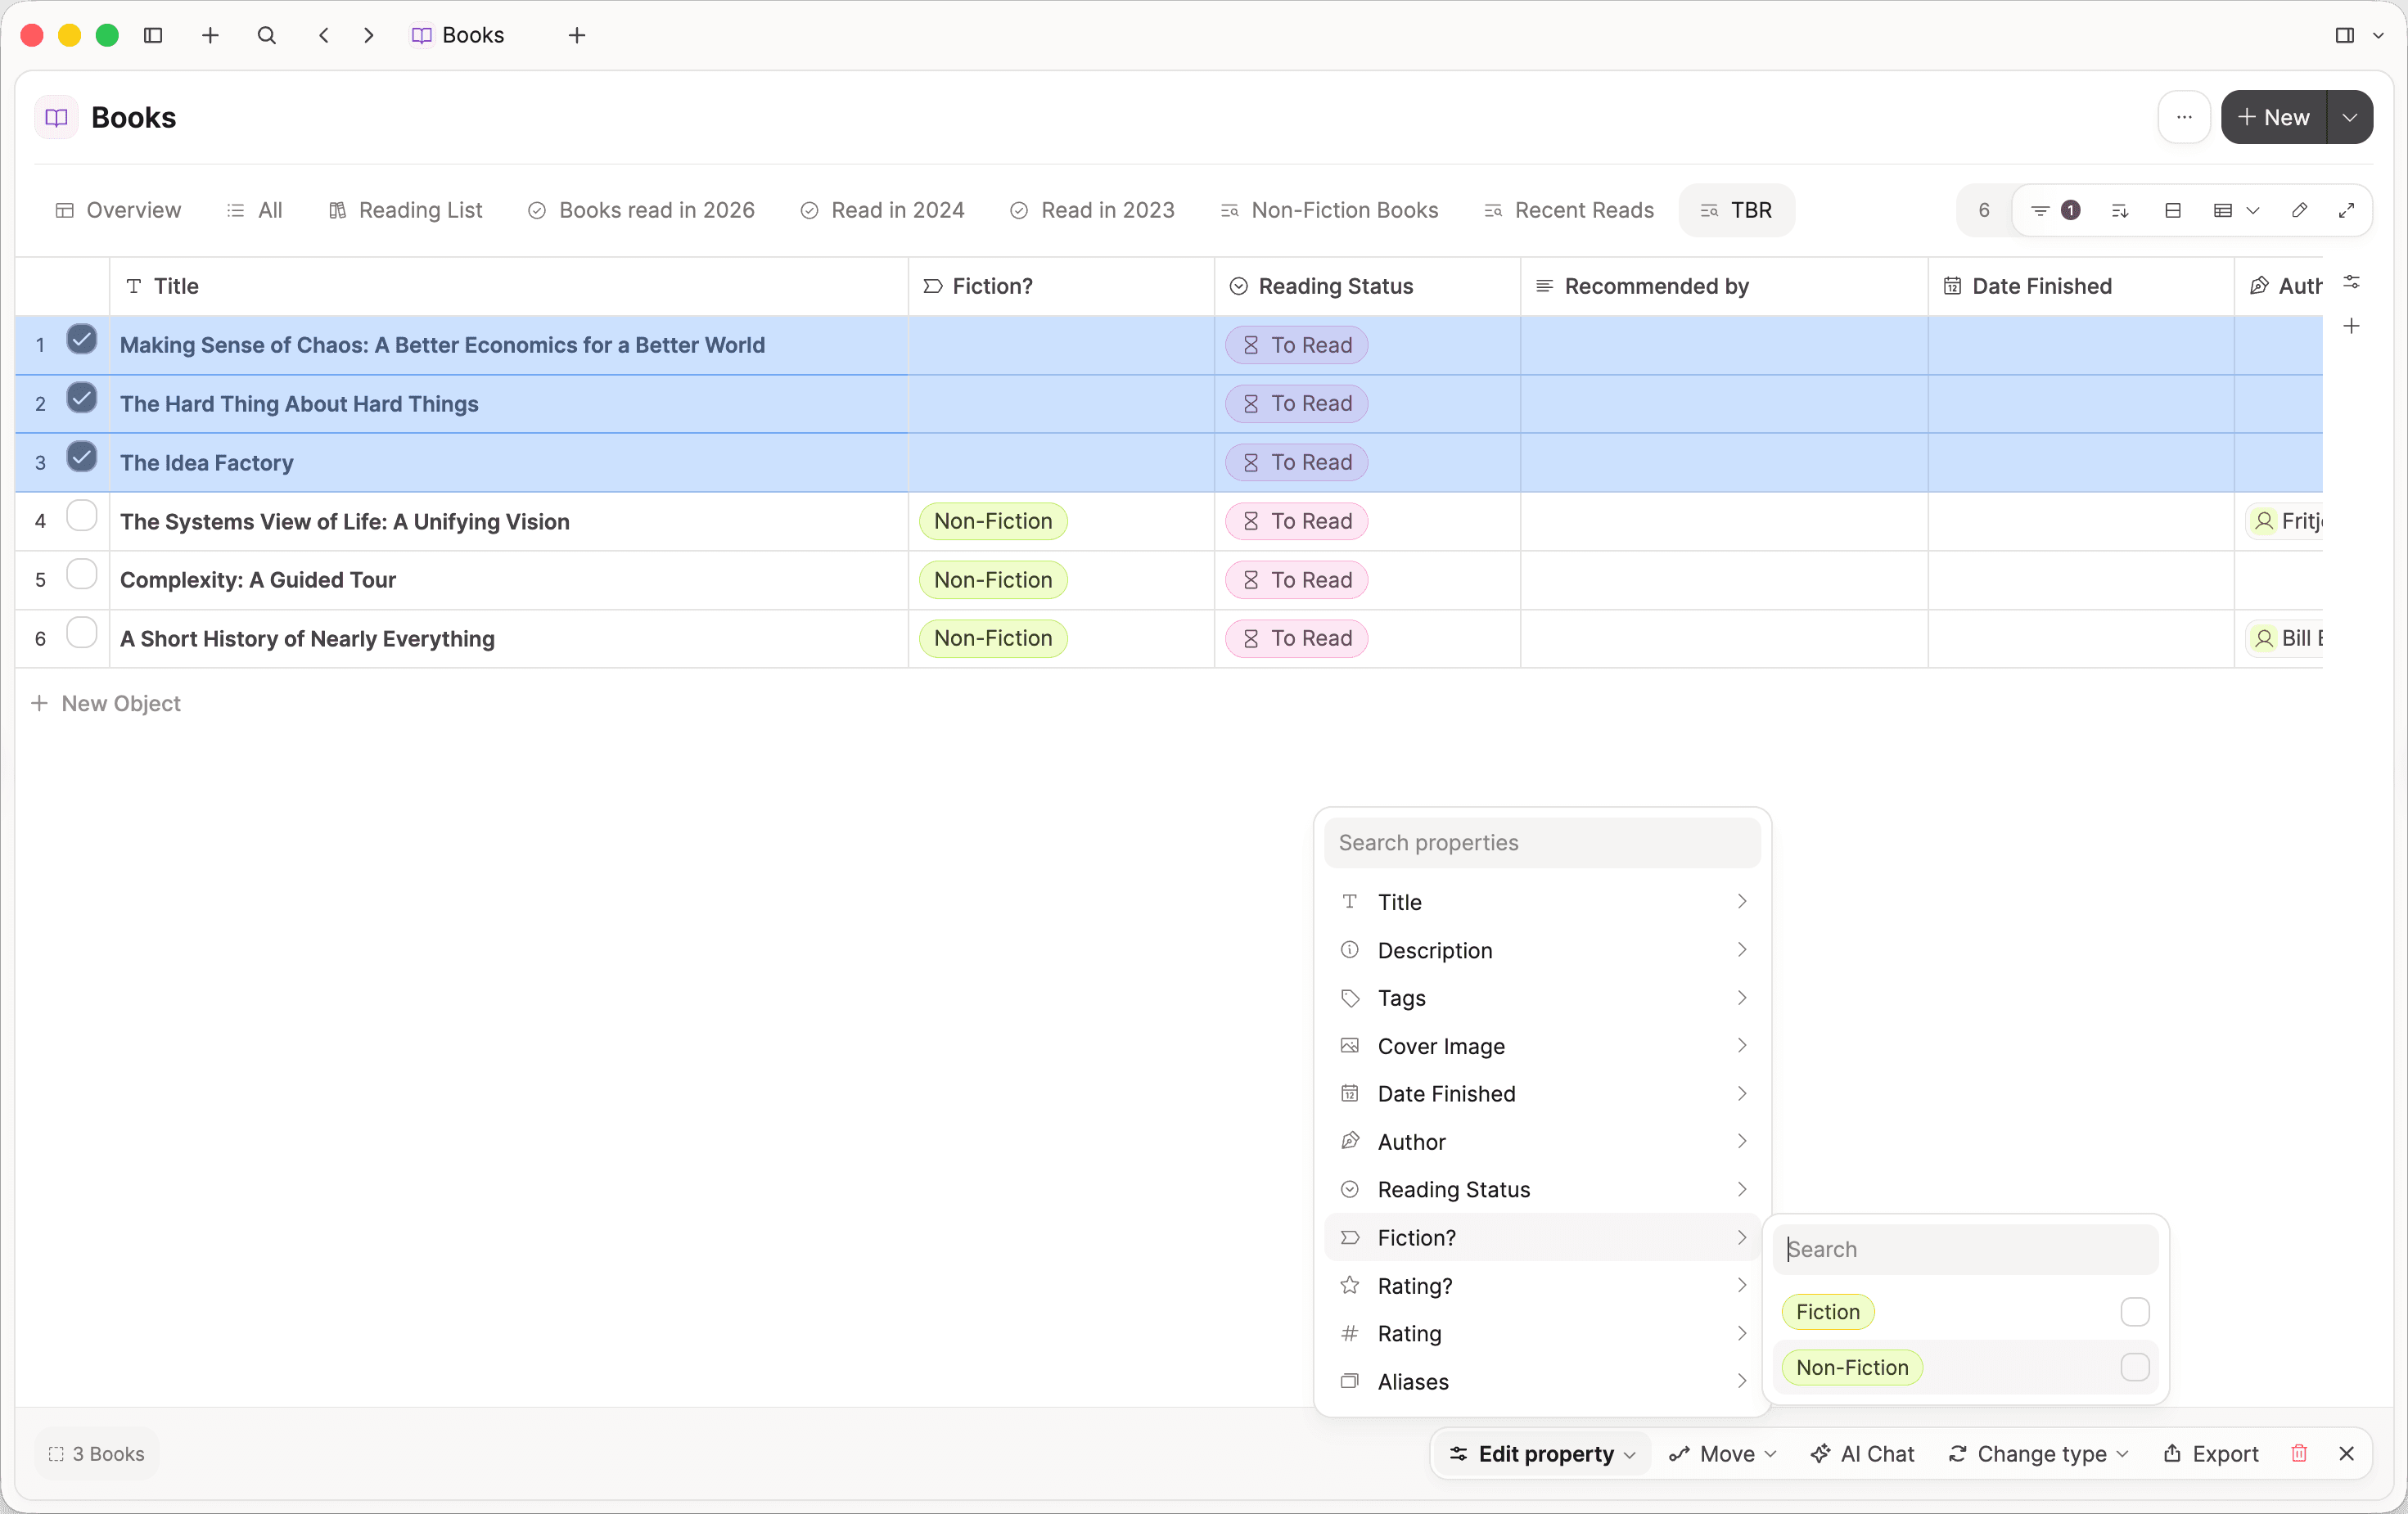Open the view type dropdown
2408x1514 pixels.
(2236, 210)
